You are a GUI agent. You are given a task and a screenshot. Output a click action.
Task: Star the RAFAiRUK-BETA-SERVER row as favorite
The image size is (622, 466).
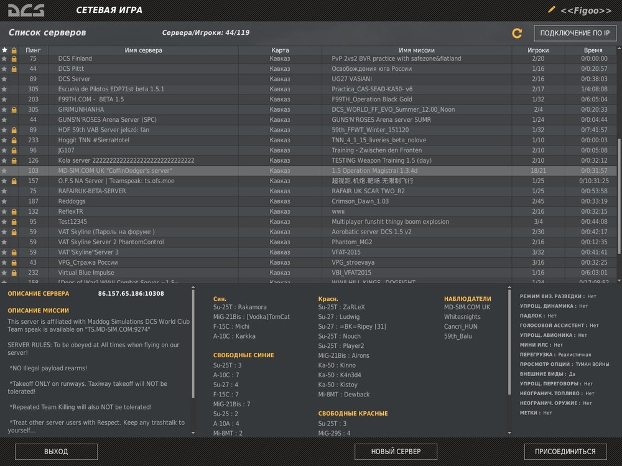pyautogui.click(x=4, y=191)
